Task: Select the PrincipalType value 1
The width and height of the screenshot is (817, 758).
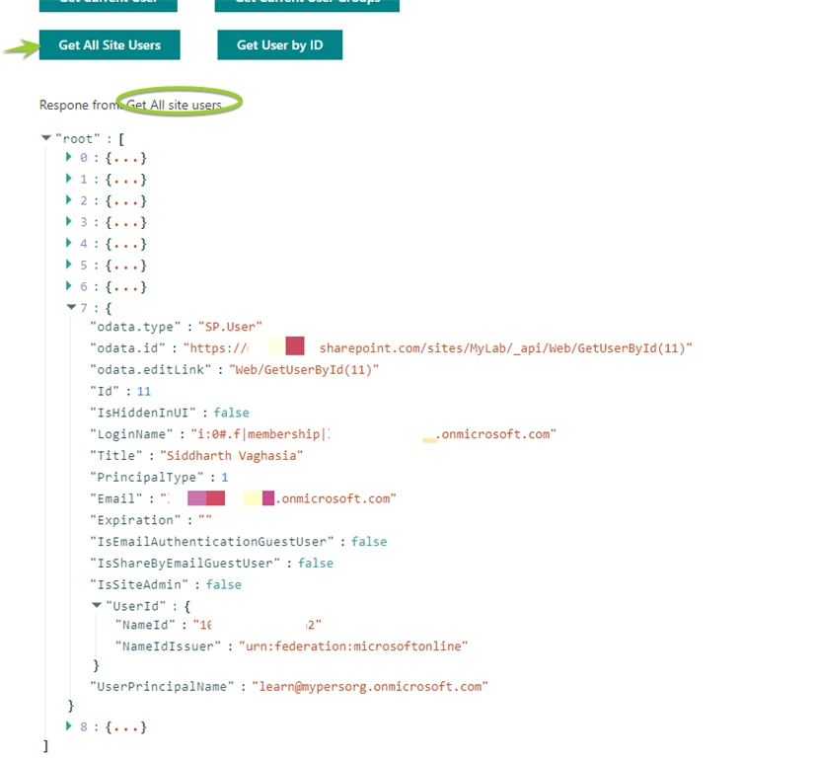Action: 225,478
